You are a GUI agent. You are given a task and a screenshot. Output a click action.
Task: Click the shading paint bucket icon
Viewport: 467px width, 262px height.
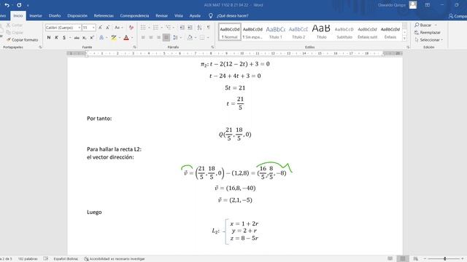(190, 38)
